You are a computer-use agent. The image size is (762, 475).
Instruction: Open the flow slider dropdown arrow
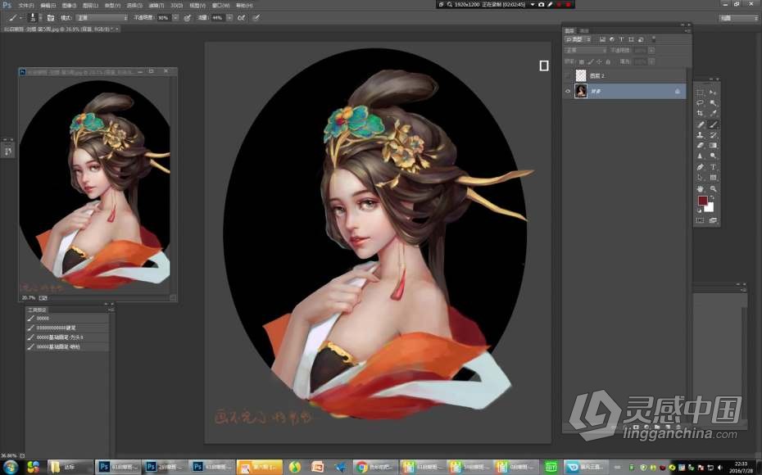point(229,17)
